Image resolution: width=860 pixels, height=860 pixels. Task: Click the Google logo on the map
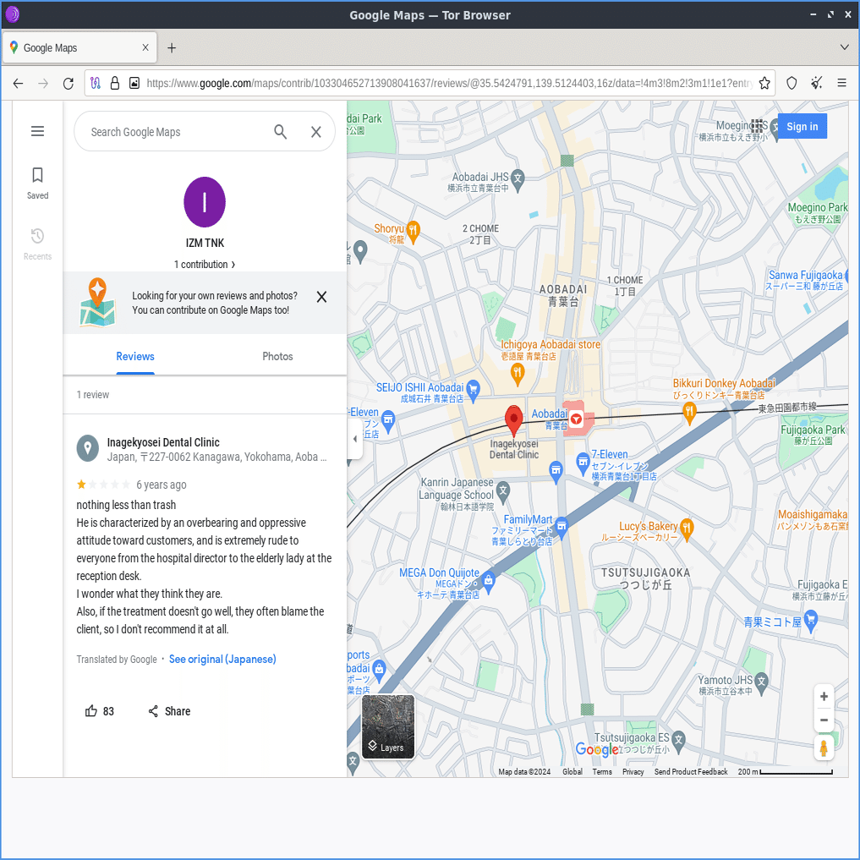(x=597, y=749)
